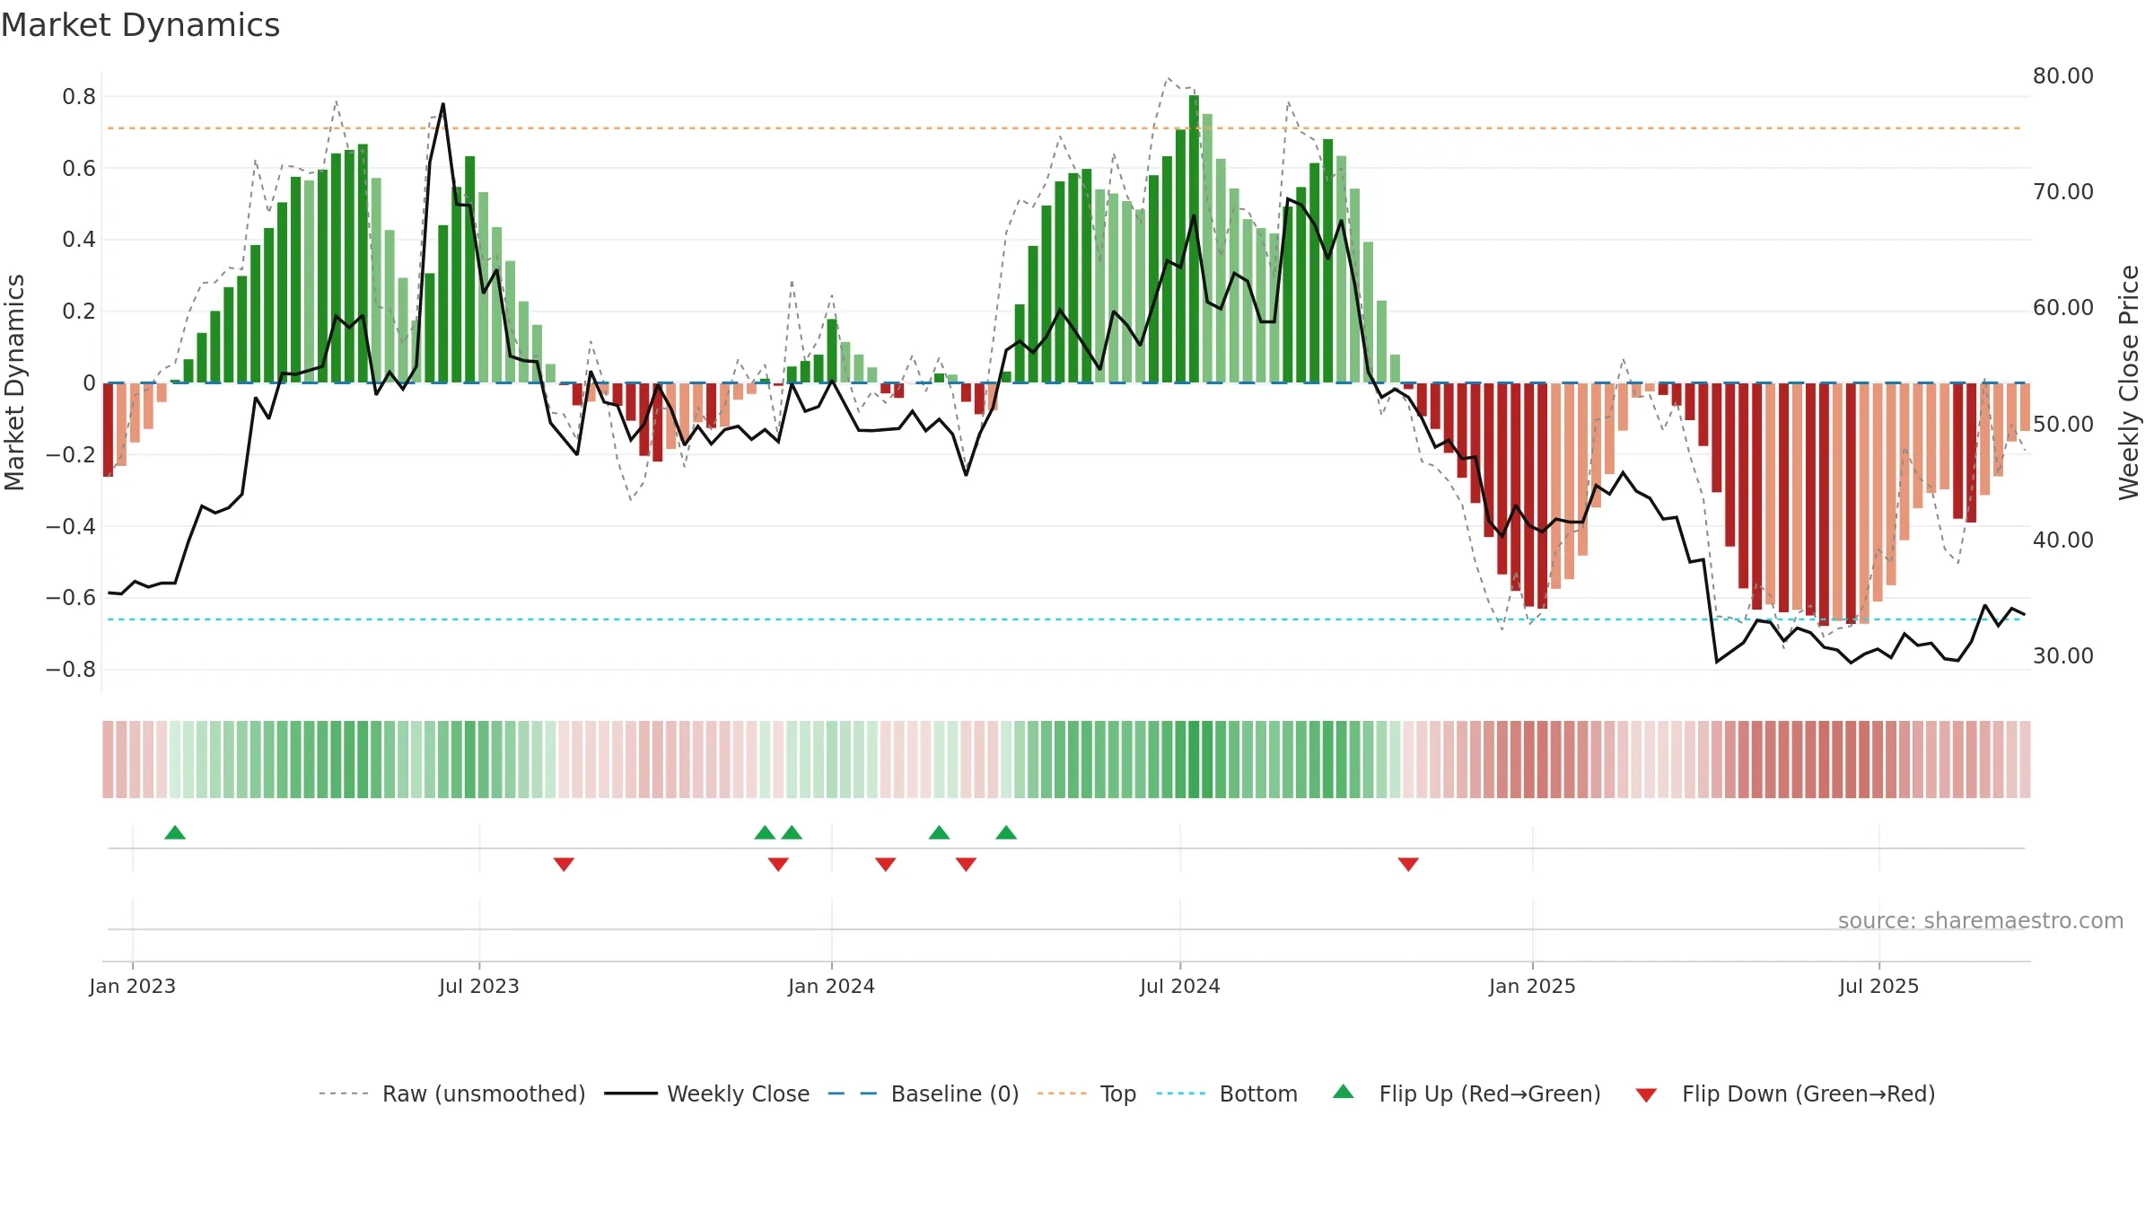Click the 0.4 left axis tick
Screen dimensions: 2154x1212
[x=79, y=240]
